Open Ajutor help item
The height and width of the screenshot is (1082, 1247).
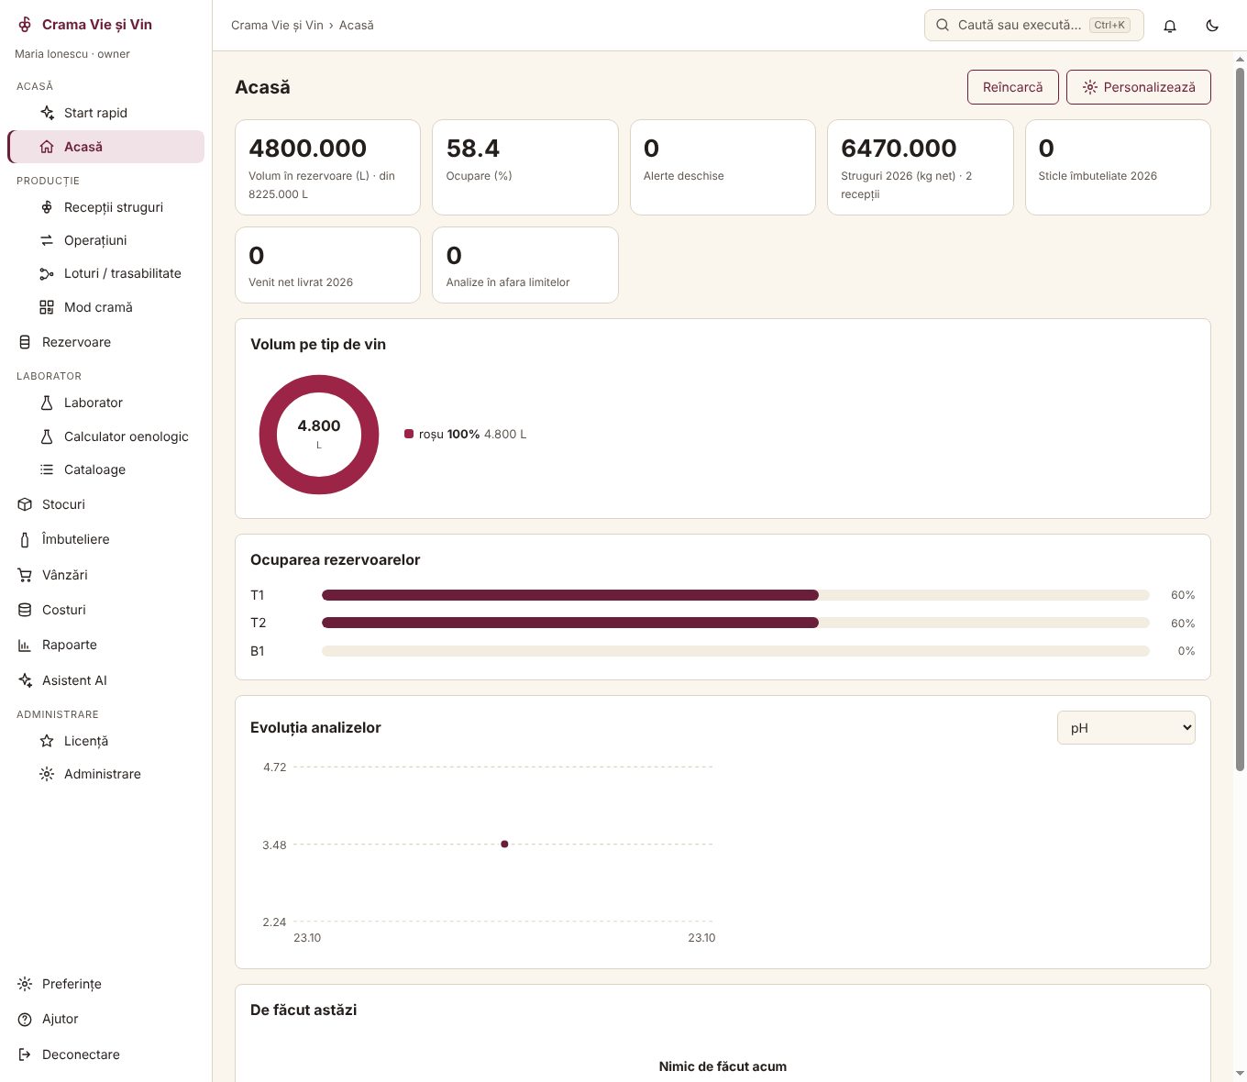click(x=106, y=1019)
